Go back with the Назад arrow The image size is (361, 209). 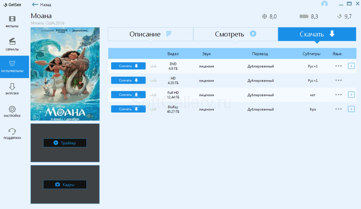pyautogui.click(x=42, y=5)
